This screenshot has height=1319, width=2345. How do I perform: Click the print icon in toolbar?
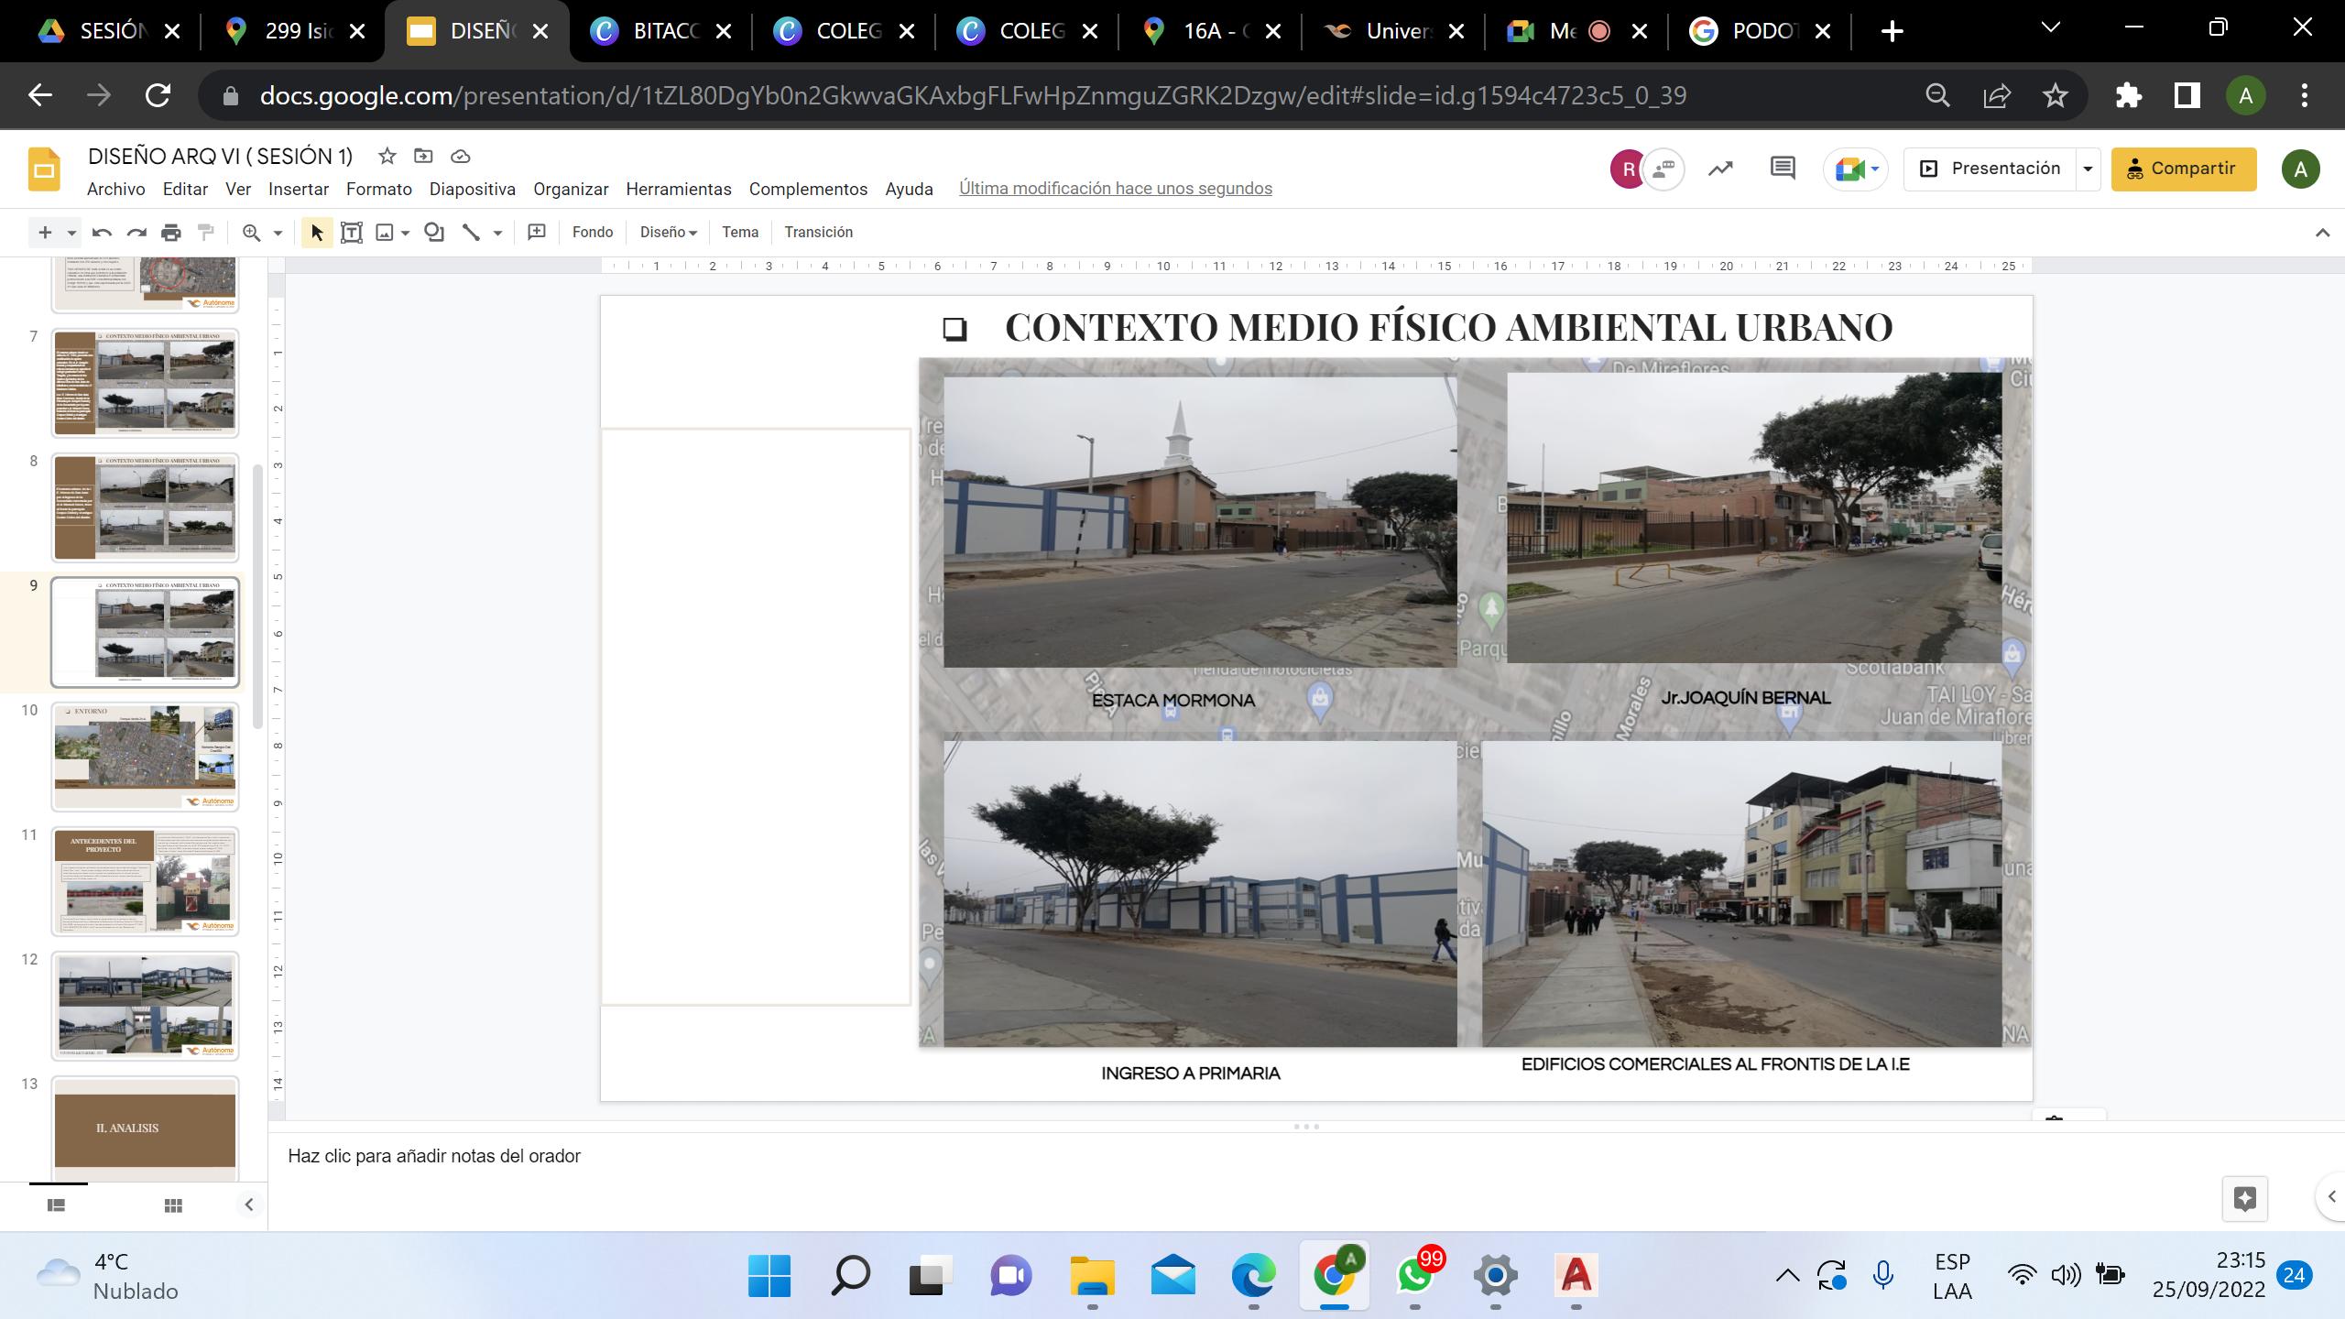(171, 233)
